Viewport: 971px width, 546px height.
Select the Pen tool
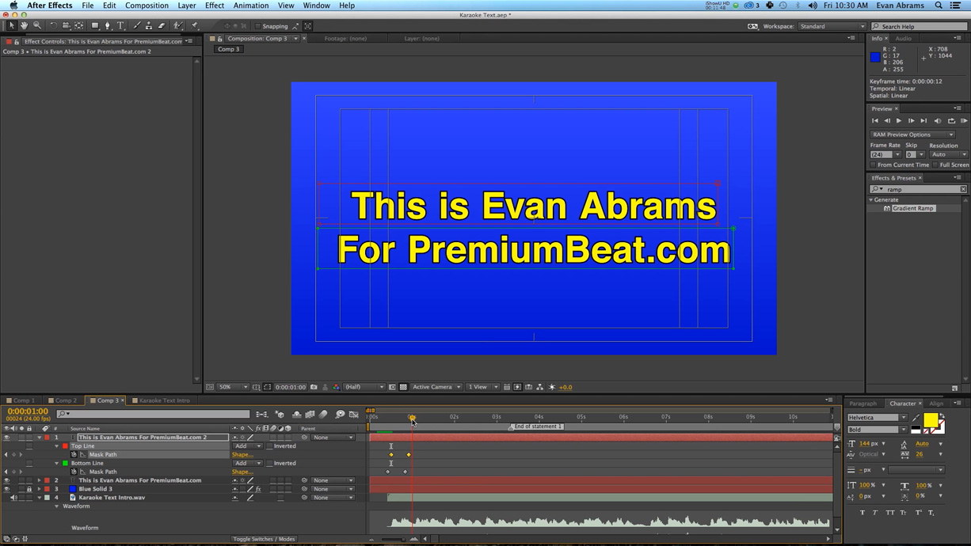point(109,26)
